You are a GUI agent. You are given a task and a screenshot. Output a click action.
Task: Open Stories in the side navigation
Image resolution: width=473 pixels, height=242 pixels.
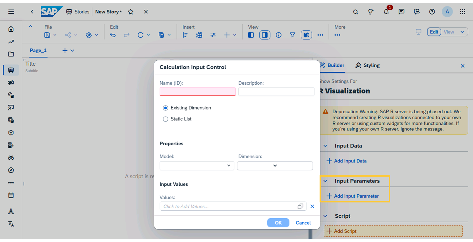click(11, 70)
